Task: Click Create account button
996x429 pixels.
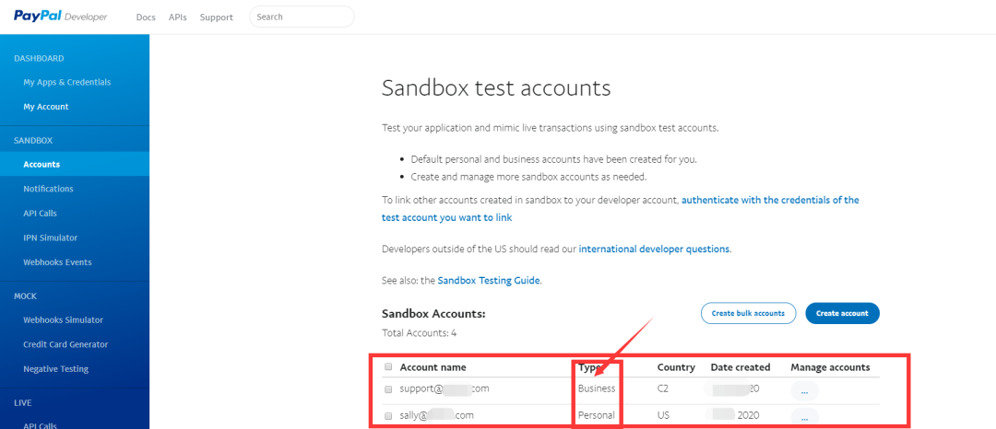Action: coord(842,313)
